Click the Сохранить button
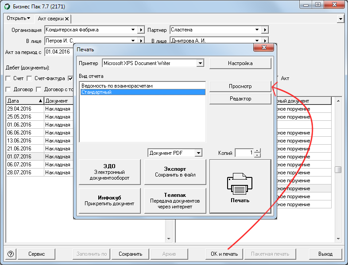 point(130,254)
